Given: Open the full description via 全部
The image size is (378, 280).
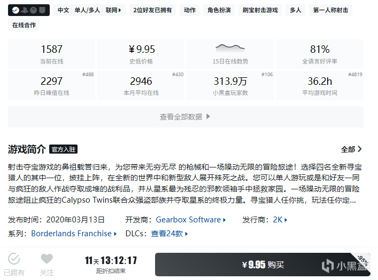Looking at the screenshot, I should click(351, 149).
